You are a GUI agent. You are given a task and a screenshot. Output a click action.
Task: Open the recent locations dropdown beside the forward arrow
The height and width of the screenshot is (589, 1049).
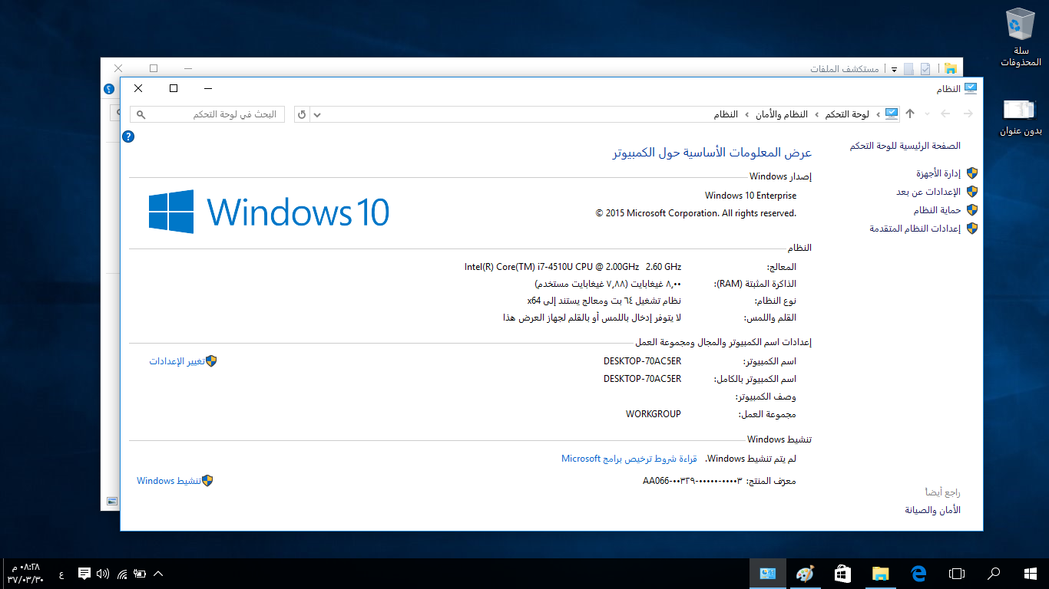(x=928, y=114)
